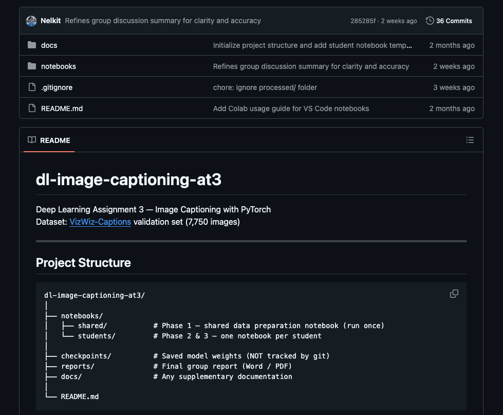Click the .gitignore file icon
The image size is (503, 415).
[32, 87]
